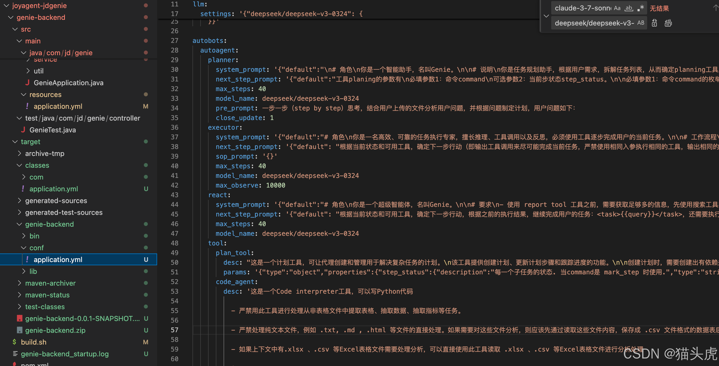Viewport: 719px width, 366px height.
Task: Click the find input with claude-3-7-sonnet text
Action: (582, 8)
